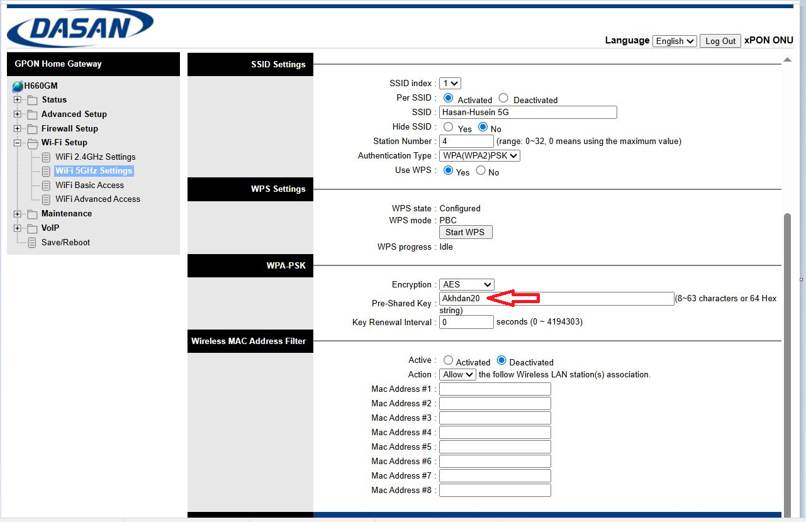Click the VoIP folder icon
This screenshot has height=522, width=806.
(32, 228)
